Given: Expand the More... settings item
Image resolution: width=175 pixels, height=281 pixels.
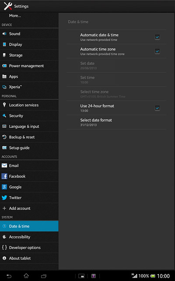Looking at the screenshot, I should pos(29,16).
